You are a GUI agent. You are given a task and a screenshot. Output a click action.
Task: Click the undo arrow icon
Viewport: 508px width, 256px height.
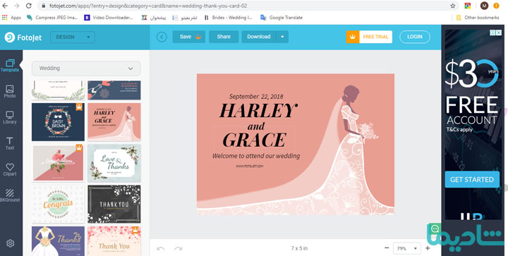(x=161, y=248)
